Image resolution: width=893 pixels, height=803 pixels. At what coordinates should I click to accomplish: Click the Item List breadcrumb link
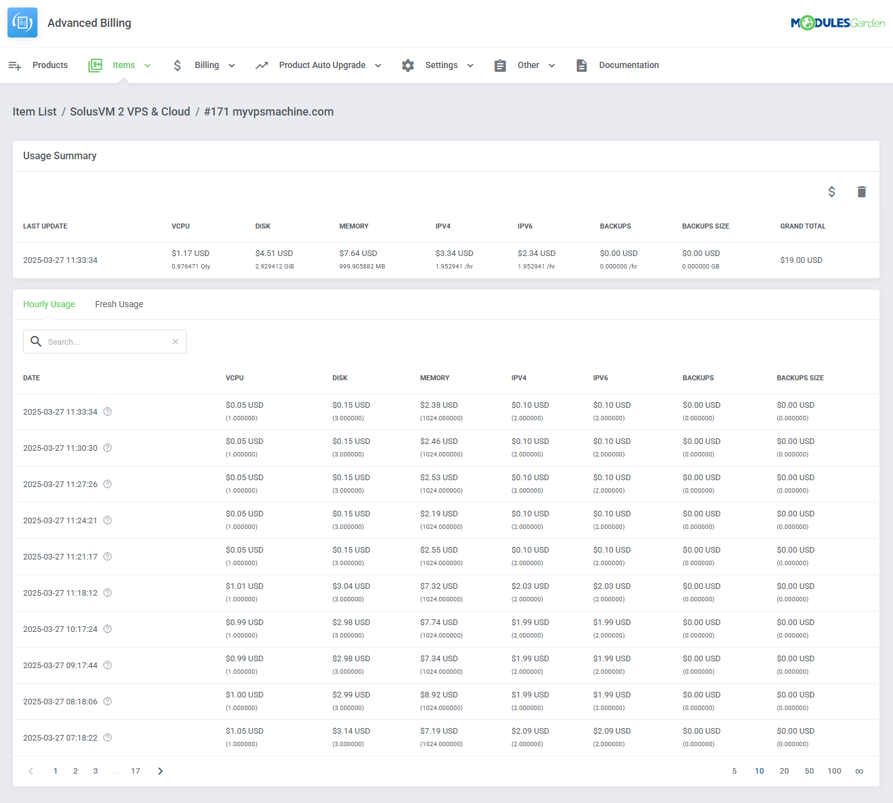coord(34,112)
